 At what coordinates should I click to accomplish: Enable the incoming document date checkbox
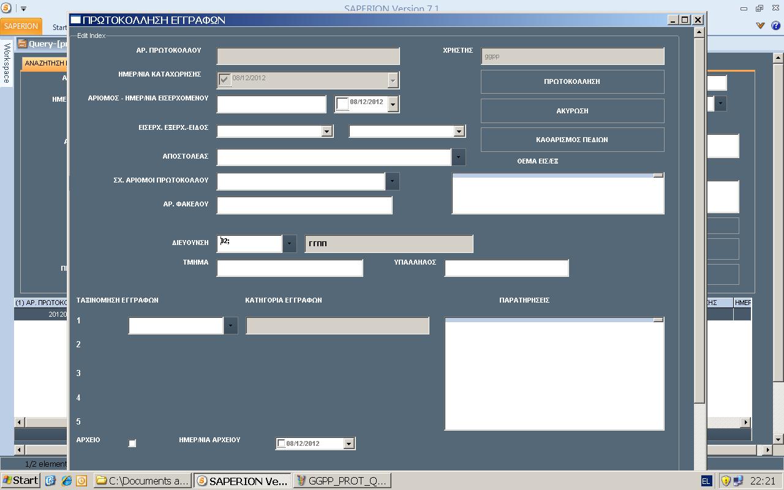[342, 104]
